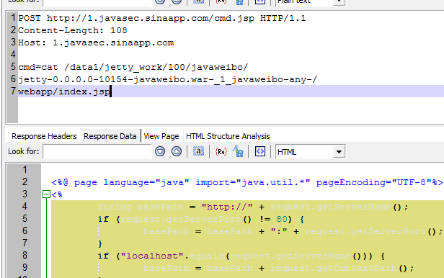Click the basePath + ":" assignment line
Viewport: 444px width, 278px height.
(x=293, y=231)
